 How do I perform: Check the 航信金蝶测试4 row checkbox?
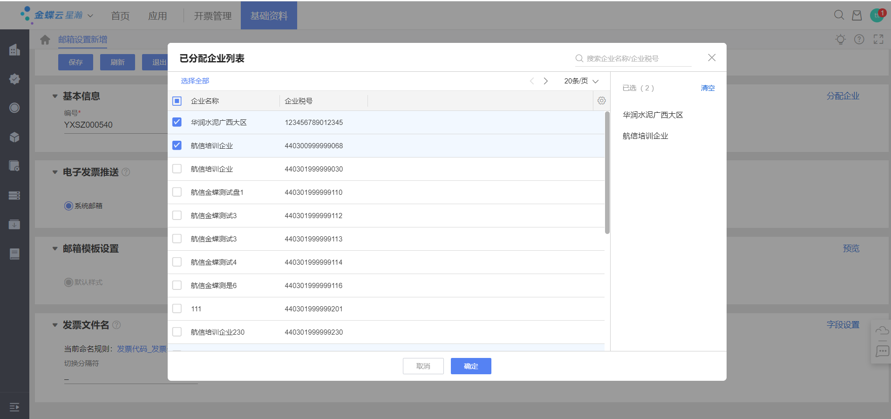177,262
